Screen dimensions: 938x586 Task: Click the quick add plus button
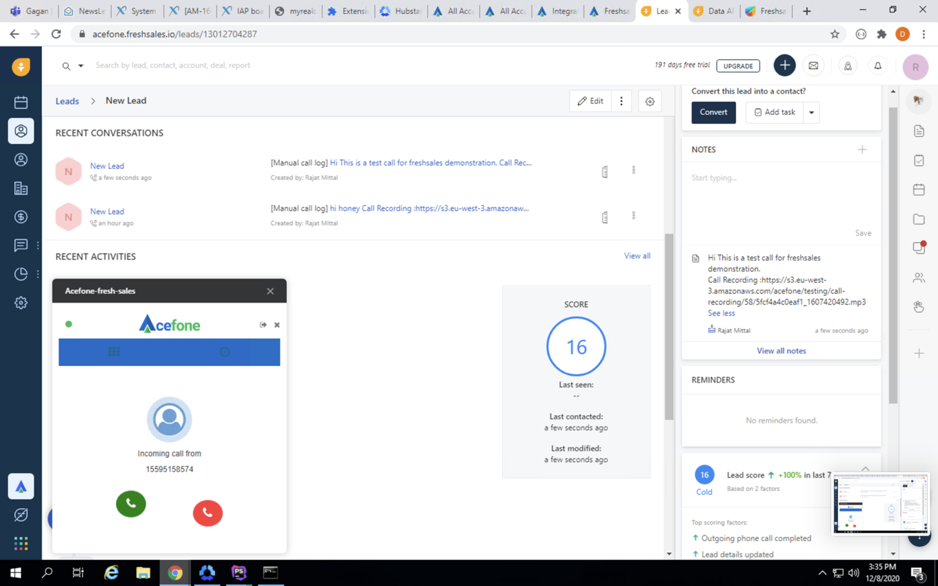click(784, 65)
